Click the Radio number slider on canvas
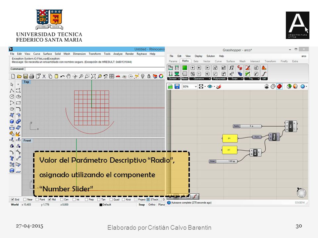 coord(247,126)
